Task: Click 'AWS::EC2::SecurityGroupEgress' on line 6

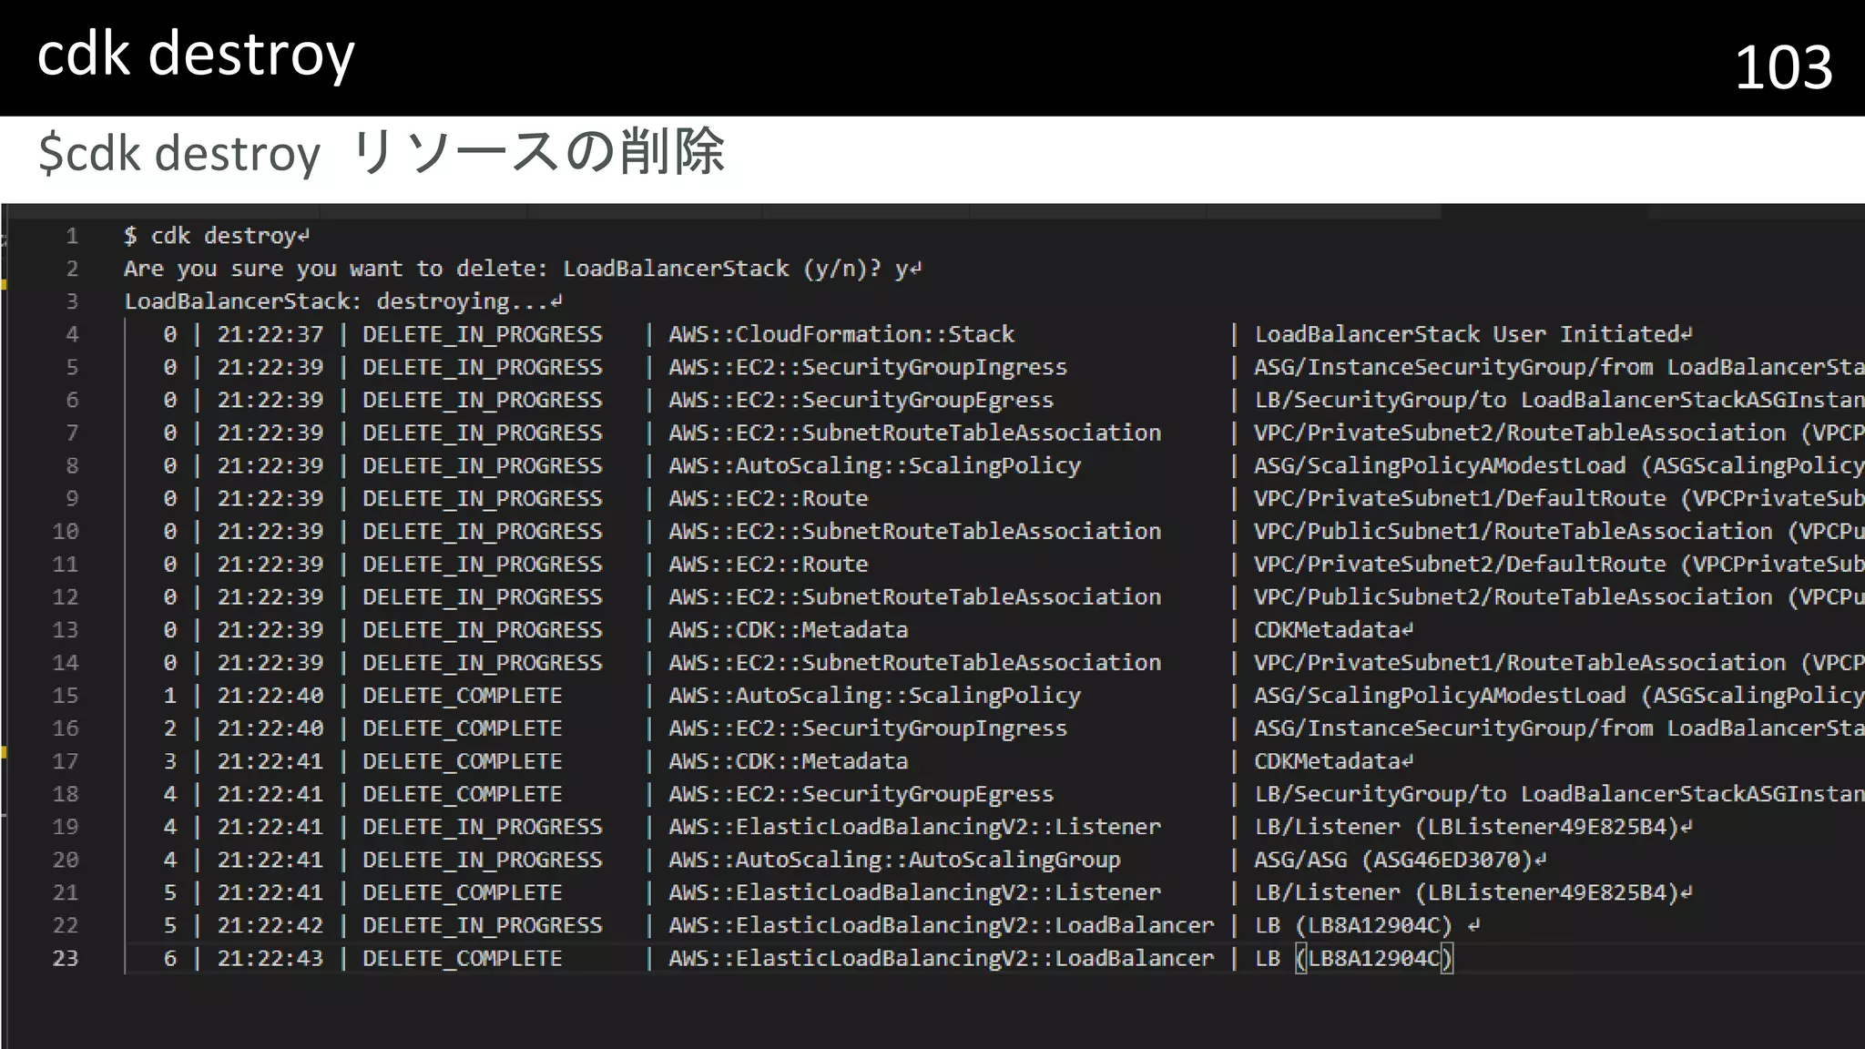Action: point(861,400)
